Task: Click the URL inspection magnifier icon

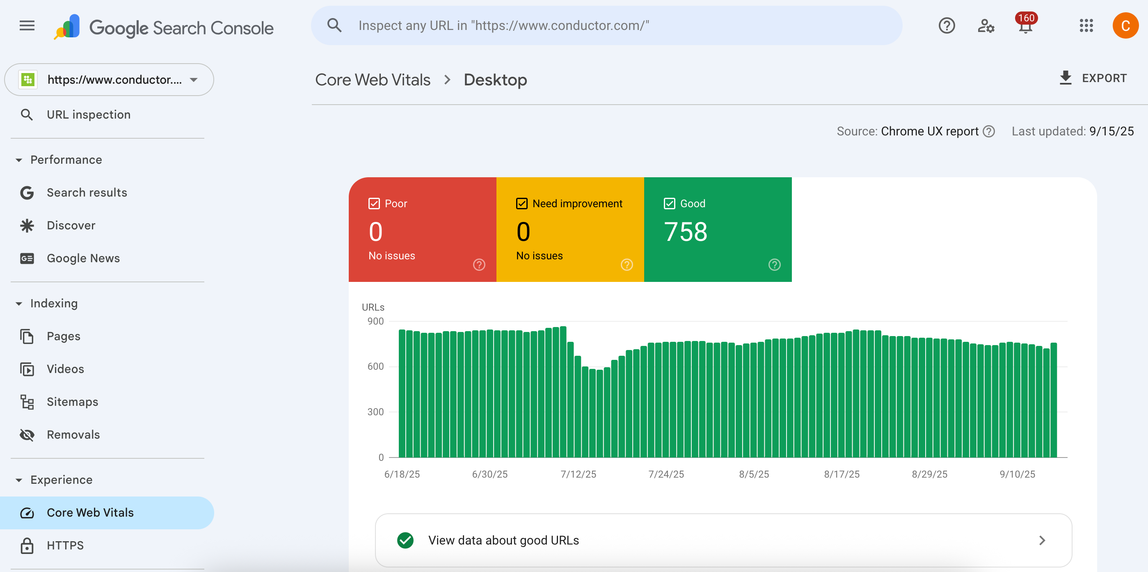Action: pos(27,114)
